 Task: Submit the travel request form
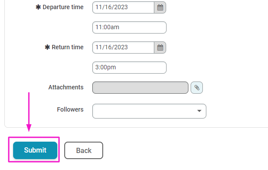coord(35,150)
